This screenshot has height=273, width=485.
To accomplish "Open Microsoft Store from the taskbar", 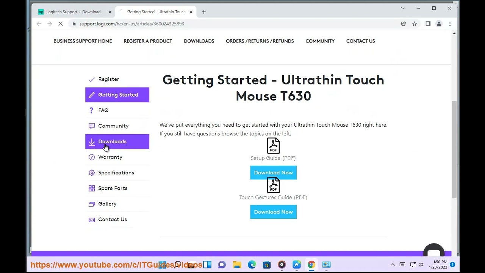I will tap(267, 265).
